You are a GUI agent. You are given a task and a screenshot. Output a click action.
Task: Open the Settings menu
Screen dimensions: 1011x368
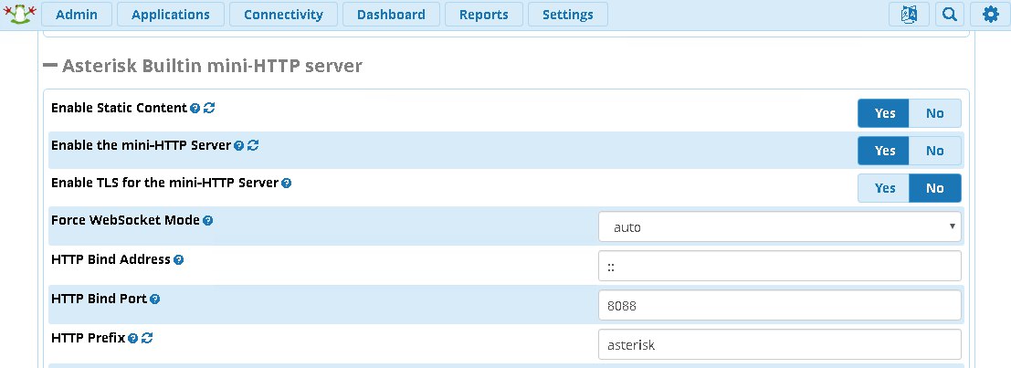pos(568,15)
